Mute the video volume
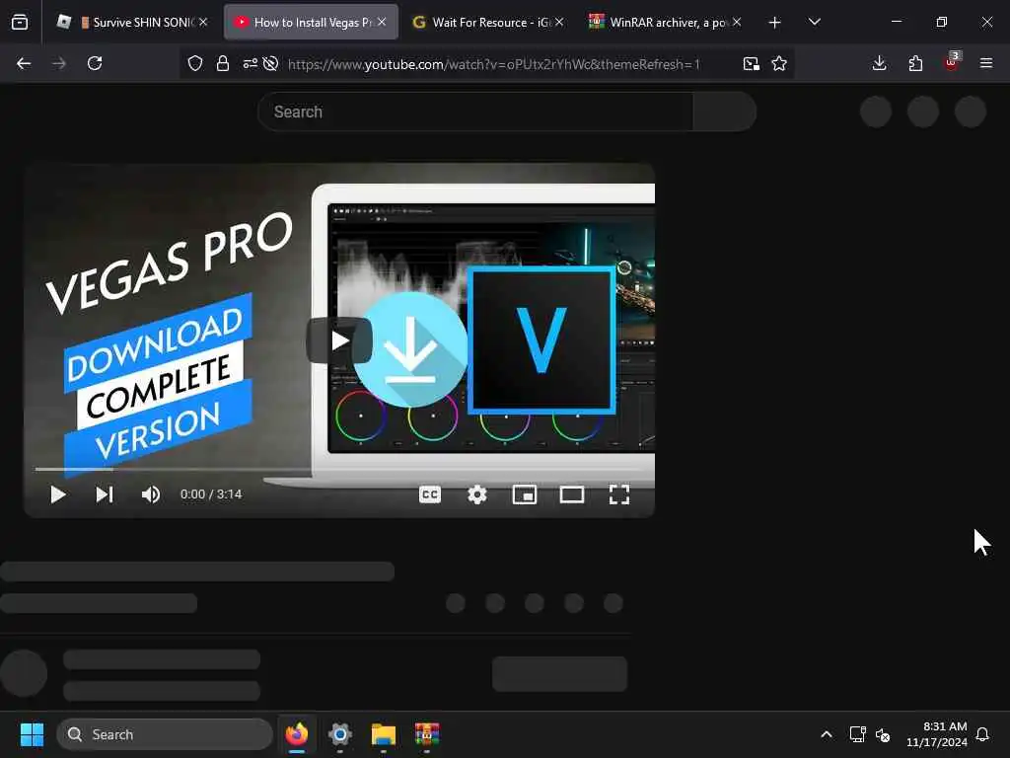This screenshot has width=1010, height=758. click(151, 494)
